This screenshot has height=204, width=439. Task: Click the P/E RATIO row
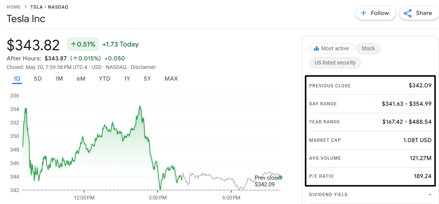pos(370,176)
